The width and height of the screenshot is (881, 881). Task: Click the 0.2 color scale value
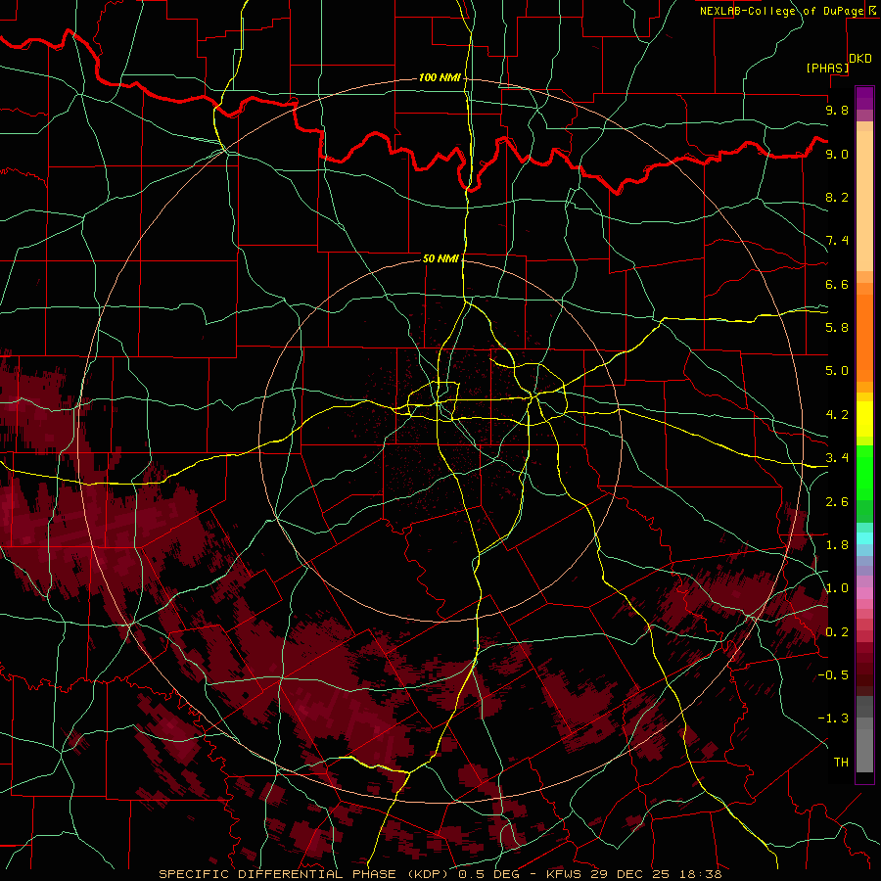pos(837,632)
